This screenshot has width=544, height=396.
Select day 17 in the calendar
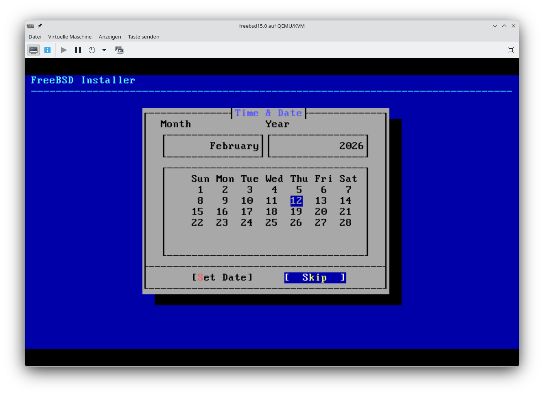click(247, 211)
